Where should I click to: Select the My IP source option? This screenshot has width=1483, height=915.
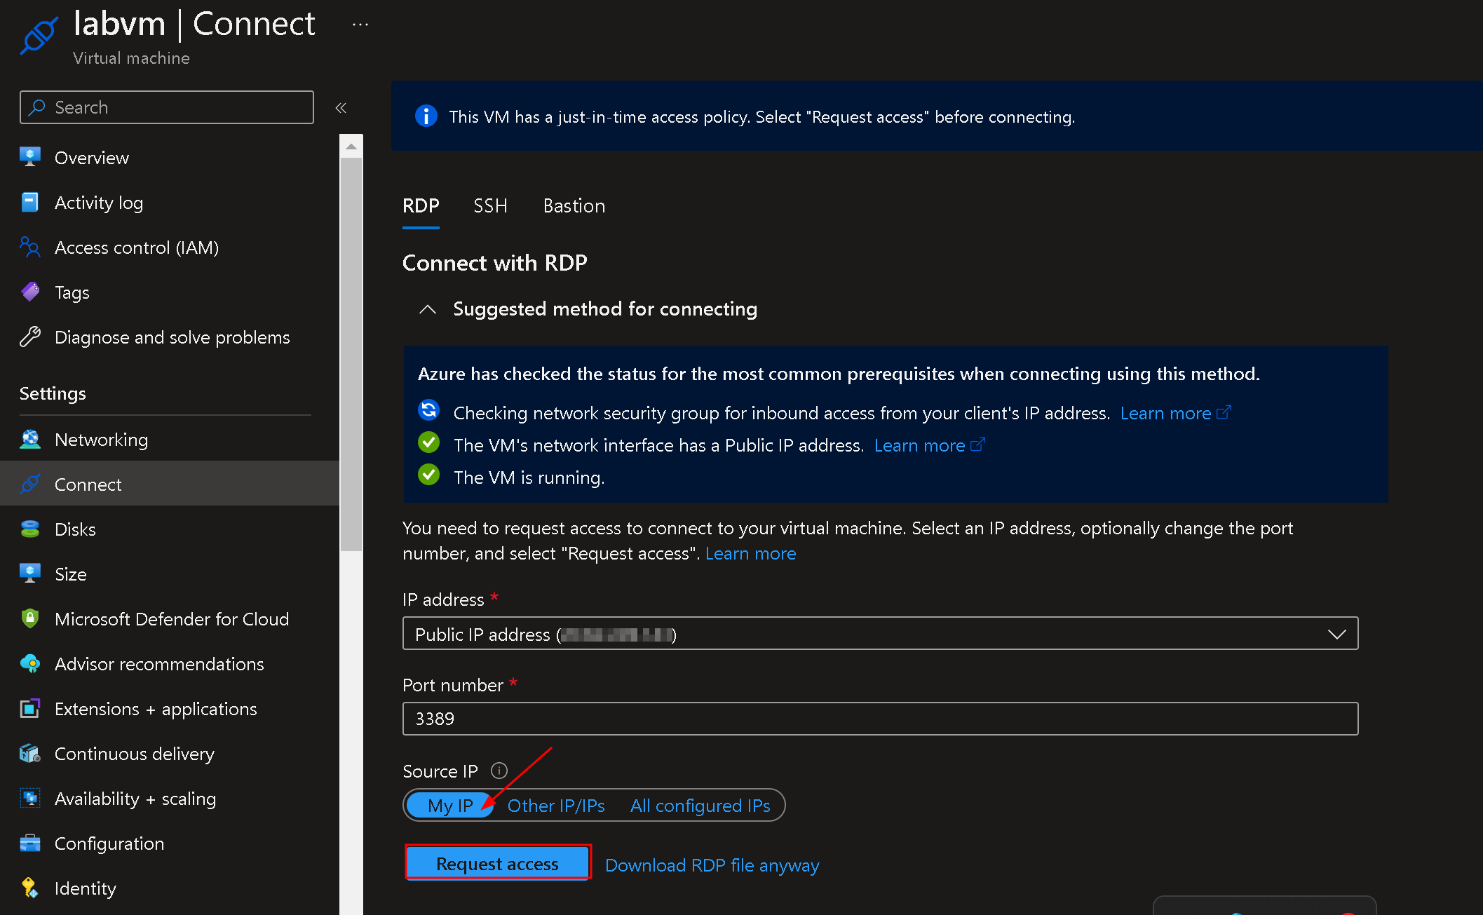pos(450,806)
